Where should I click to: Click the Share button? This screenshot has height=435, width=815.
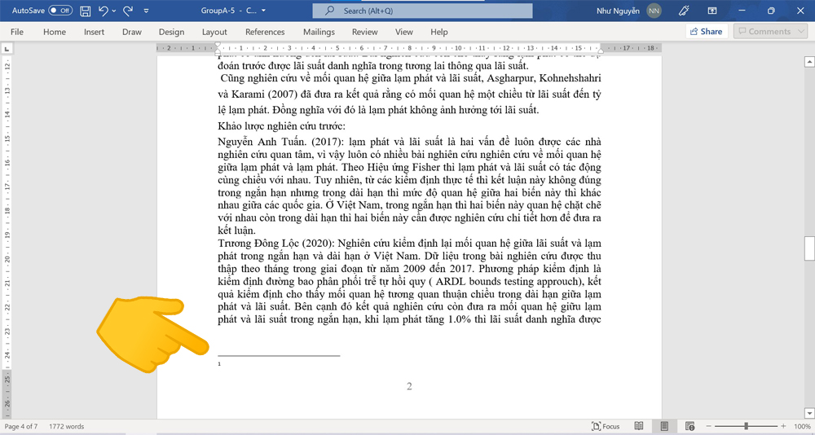707,31
